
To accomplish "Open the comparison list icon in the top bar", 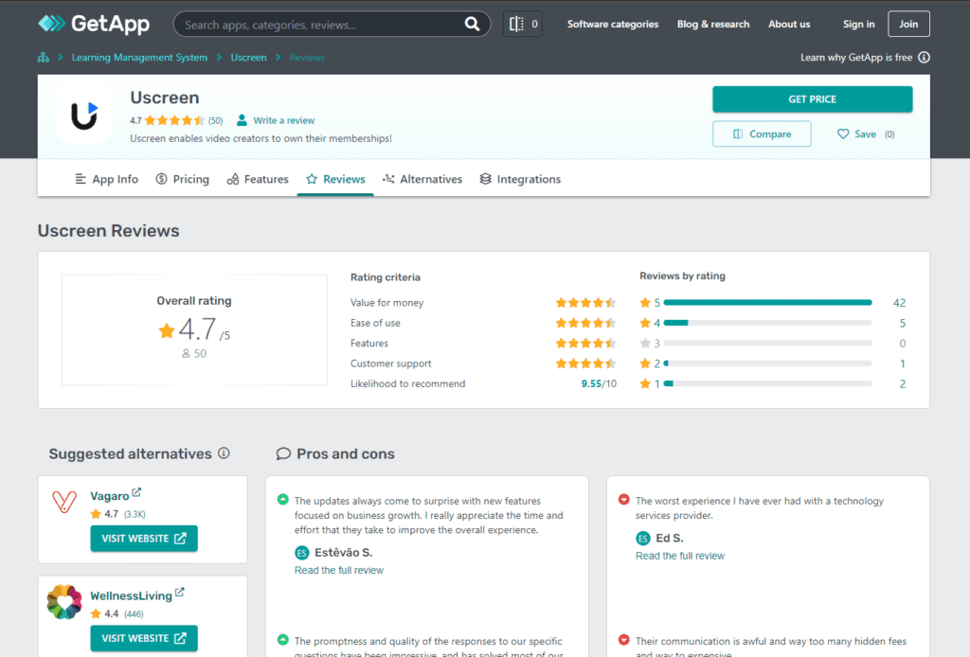I will [x=516, y=23].
